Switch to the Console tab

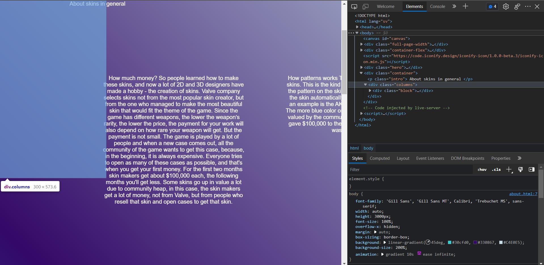tap(437, 7)
